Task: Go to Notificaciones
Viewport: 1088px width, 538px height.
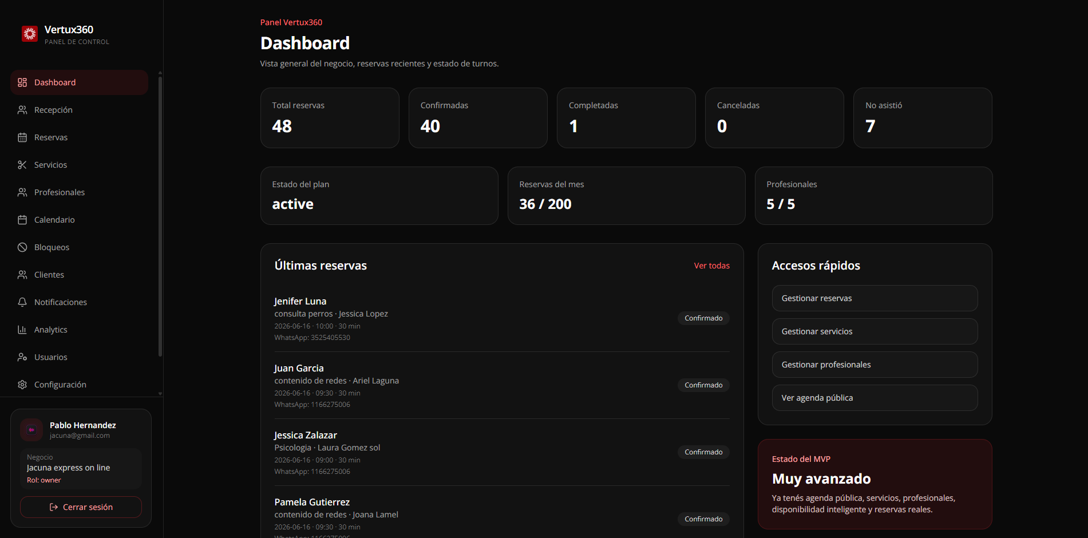Action: [79, 302]
